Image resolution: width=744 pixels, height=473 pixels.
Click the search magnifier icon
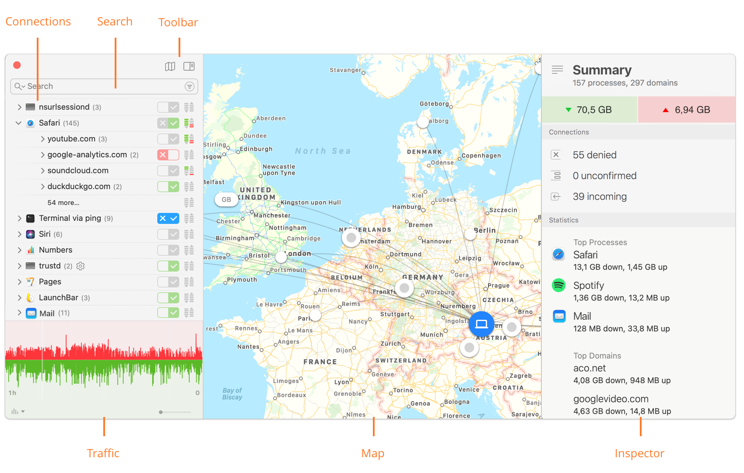[x=19, y=86]
